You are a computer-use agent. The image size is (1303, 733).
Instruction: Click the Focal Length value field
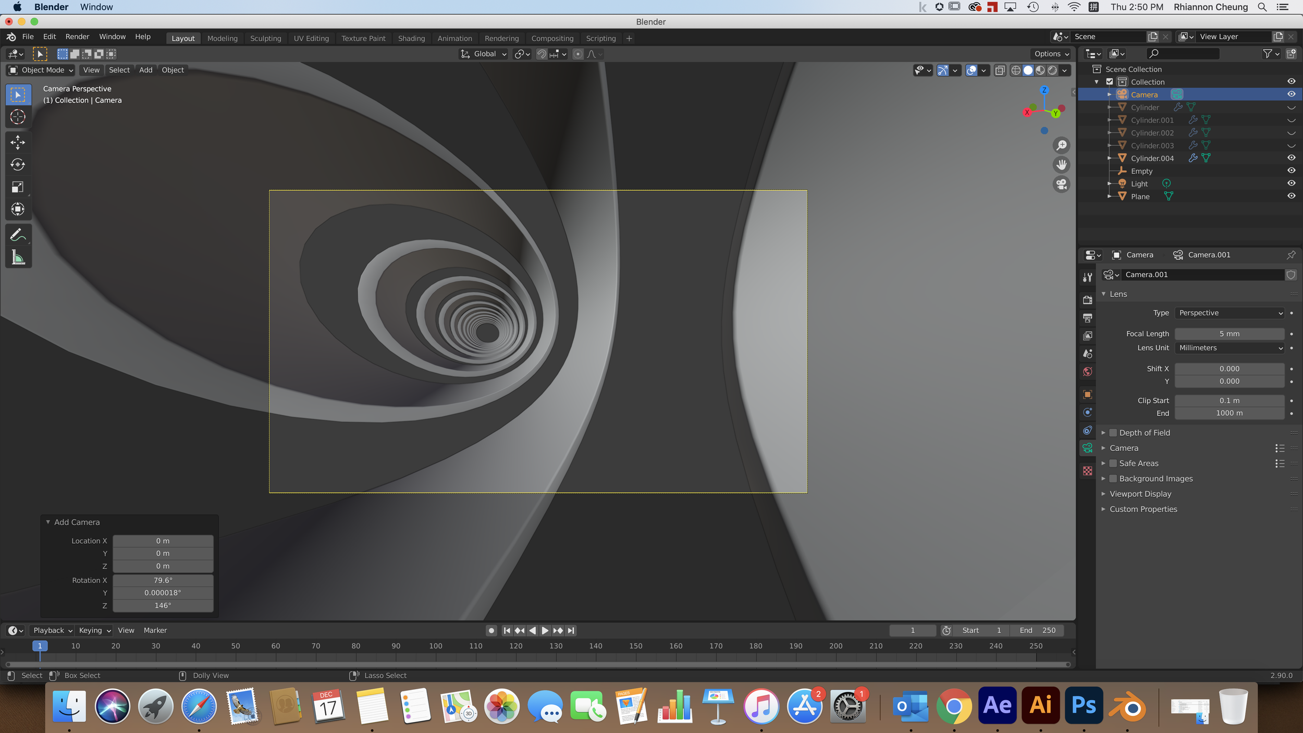(1229, 334)
